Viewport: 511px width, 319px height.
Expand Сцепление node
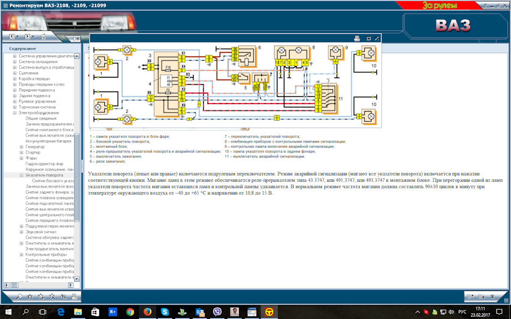click(15, 73)
